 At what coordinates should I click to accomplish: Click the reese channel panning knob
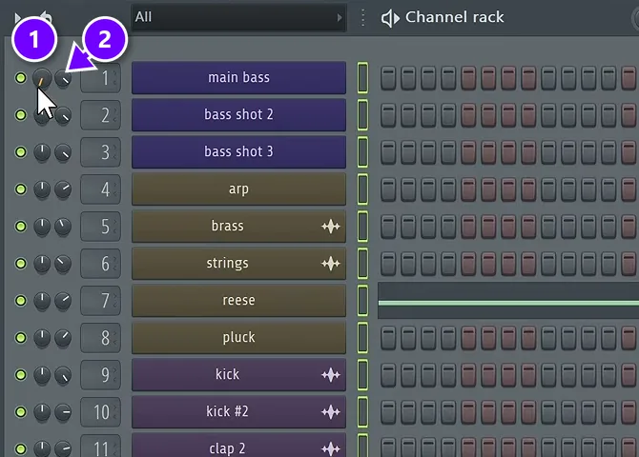(x=42, y=300)
